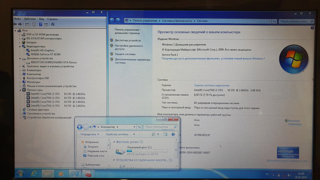Select Мыши и иные указывающие устройства
This screenshot has height=180, width=320.
point(52,86)
